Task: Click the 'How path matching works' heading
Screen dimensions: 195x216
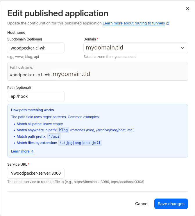Action: point(32,110)
